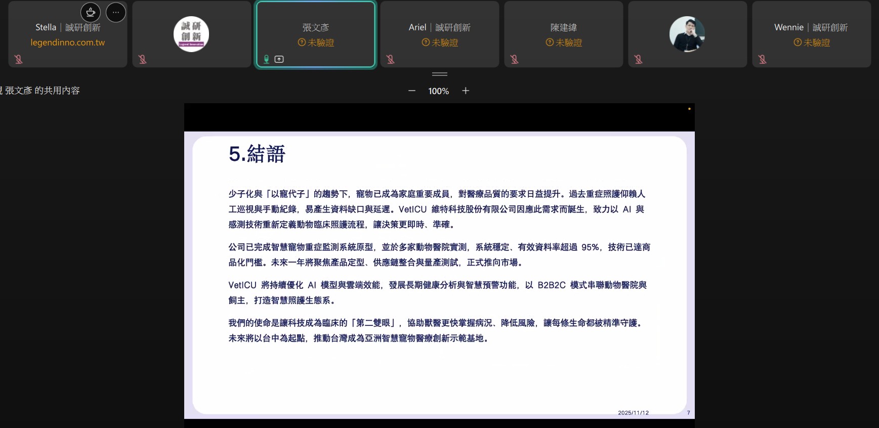Click muted mic icon on Wennie's tile

(x=763, y=59)
